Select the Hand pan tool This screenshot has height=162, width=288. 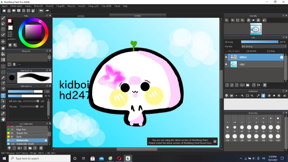pos(3,119)
